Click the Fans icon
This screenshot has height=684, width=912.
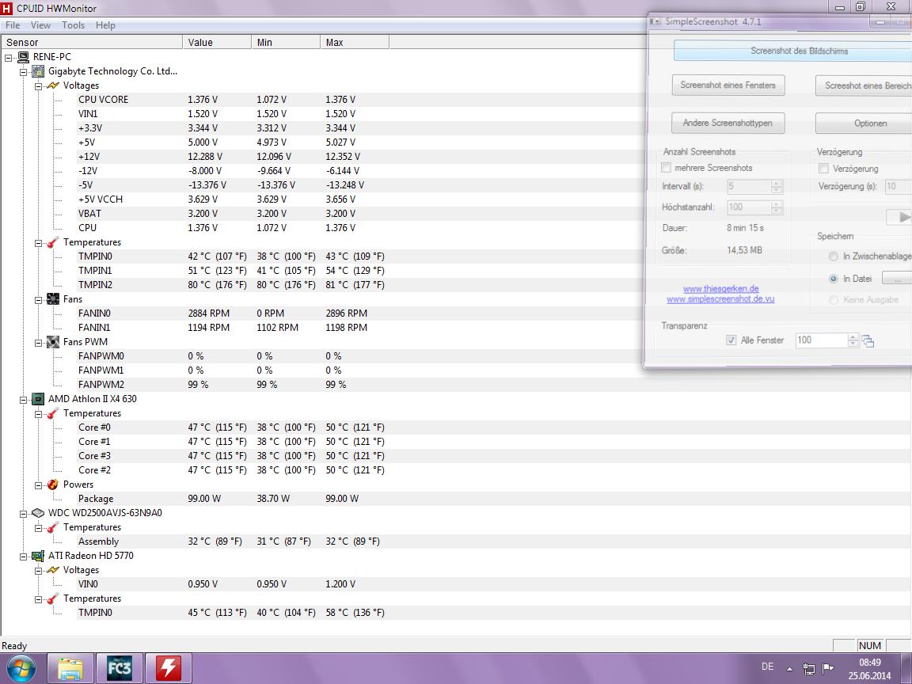[53, 299]
